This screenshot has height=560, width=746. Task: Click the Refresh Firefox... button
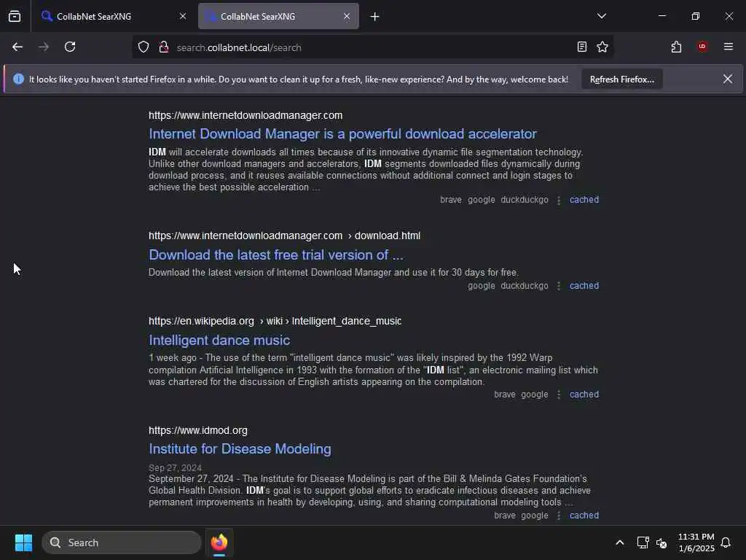pyautogui.click(x=622, y=79)
